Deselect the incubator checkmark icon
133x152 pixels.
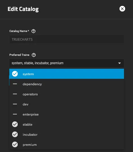coord(15,134)
